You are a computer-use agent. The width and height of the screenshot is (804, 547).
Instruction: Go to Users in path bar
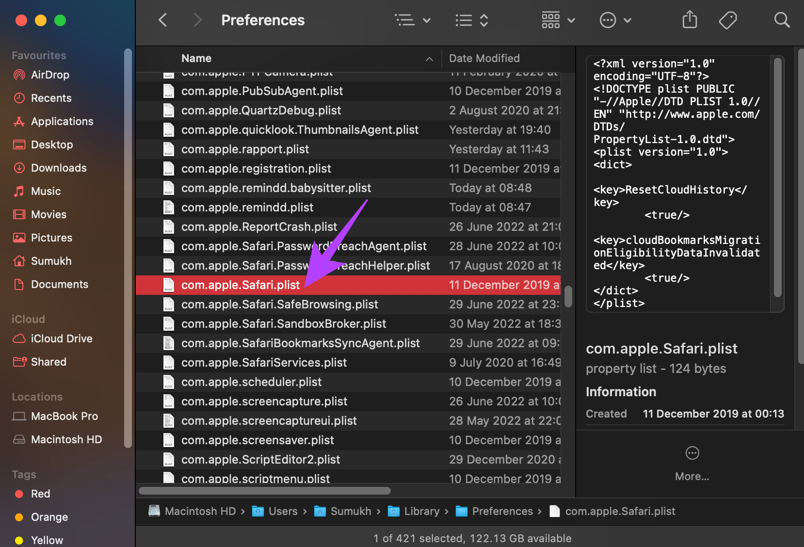click(x=275, y=511)
